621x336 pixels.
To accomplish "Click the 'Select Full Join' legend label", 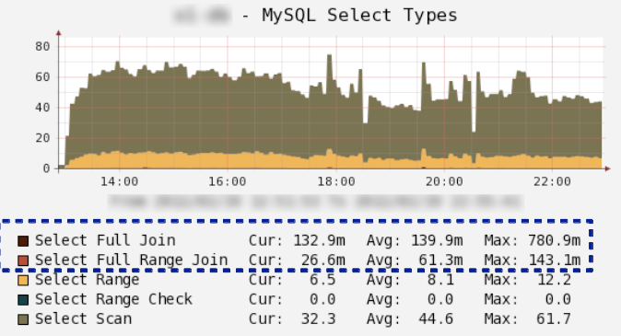I will click(x=105, y=240).
